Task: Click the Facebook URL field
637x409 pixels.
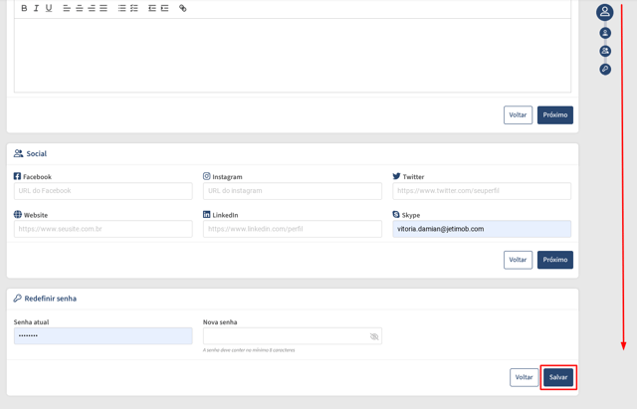Action: pyautogui.click(x=104, y=191)
